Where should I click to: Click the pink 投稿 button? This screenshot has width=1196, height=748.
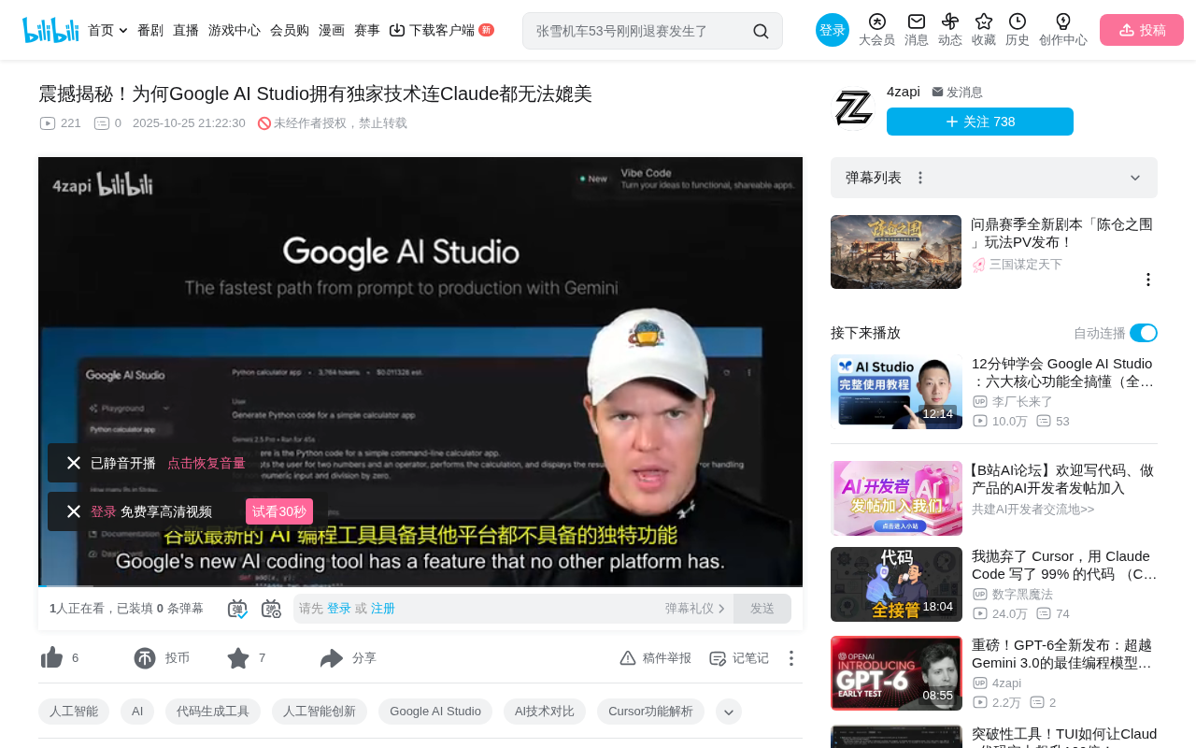pos(1142,30)
